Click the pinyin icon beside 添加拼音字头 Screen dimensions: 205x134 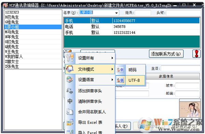[70, 91]
